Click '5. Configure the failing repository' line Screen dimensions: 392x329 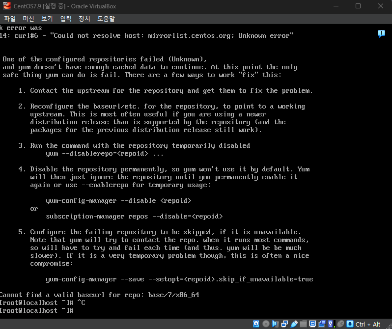pos(160,232)
